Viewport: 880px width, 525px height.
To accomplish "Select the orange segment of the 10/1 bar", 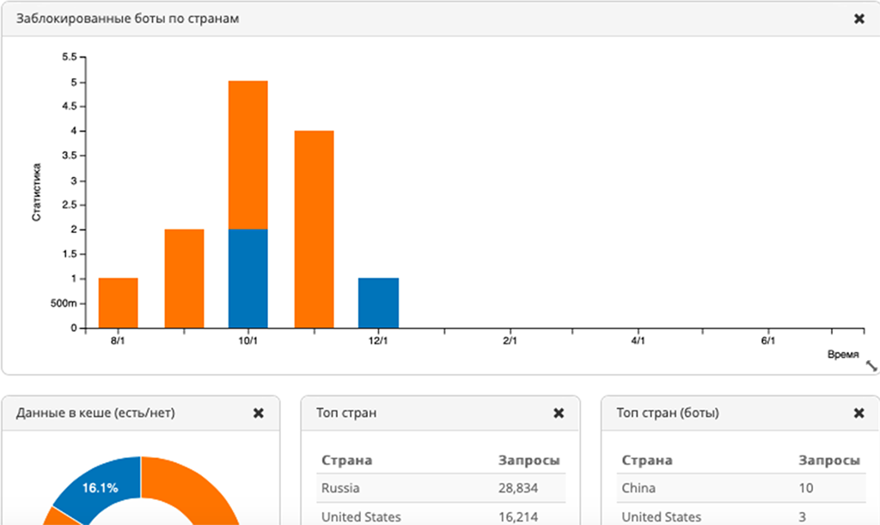I will point(248,155).
